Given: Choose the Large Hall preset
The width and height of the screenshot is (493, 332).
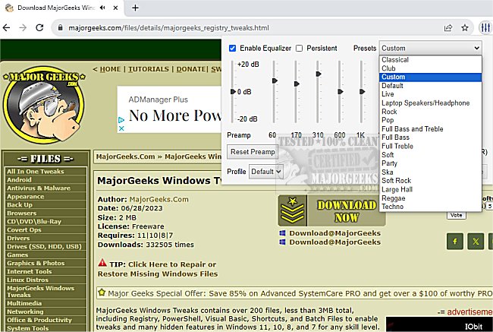Looking at the screenshot, I should 431,189.
